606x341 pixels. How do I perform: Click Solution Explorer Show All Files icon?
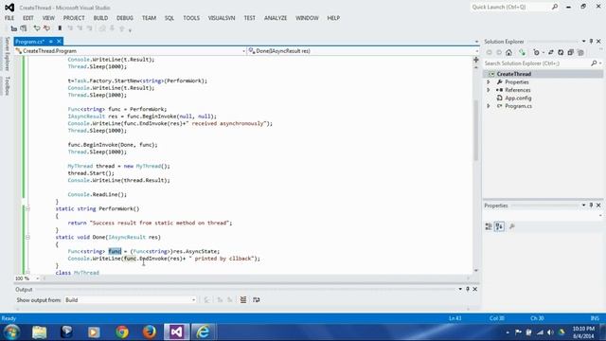point(580,53)
